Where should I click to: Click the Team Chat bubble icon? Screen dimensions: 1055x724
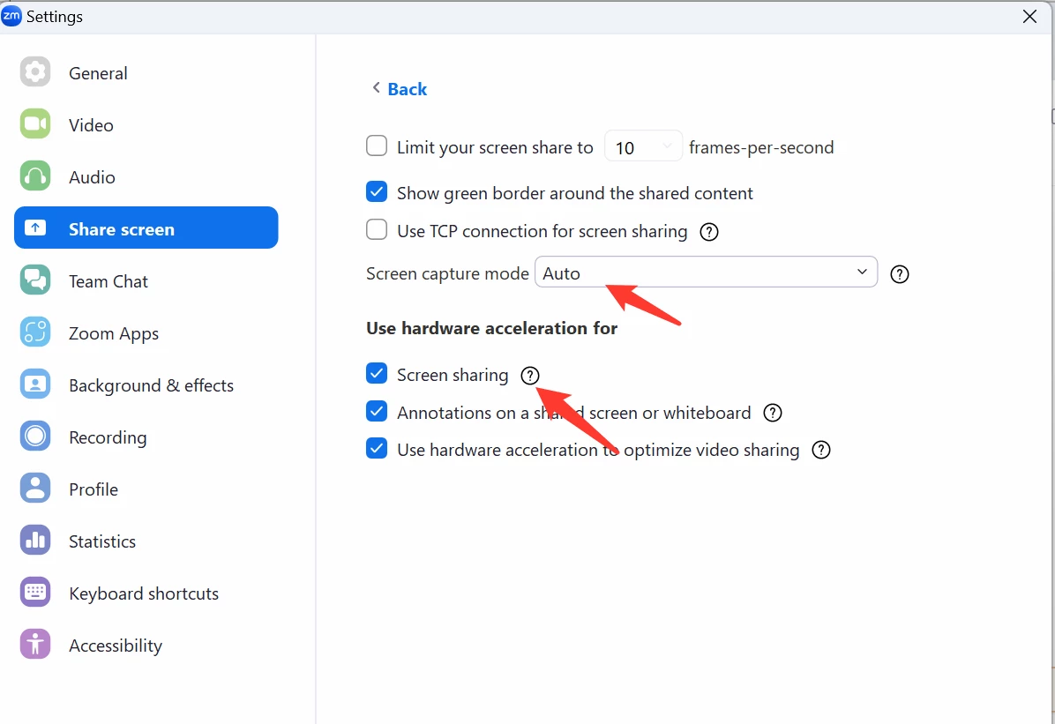pyautogui.click(x=35, y=280)
